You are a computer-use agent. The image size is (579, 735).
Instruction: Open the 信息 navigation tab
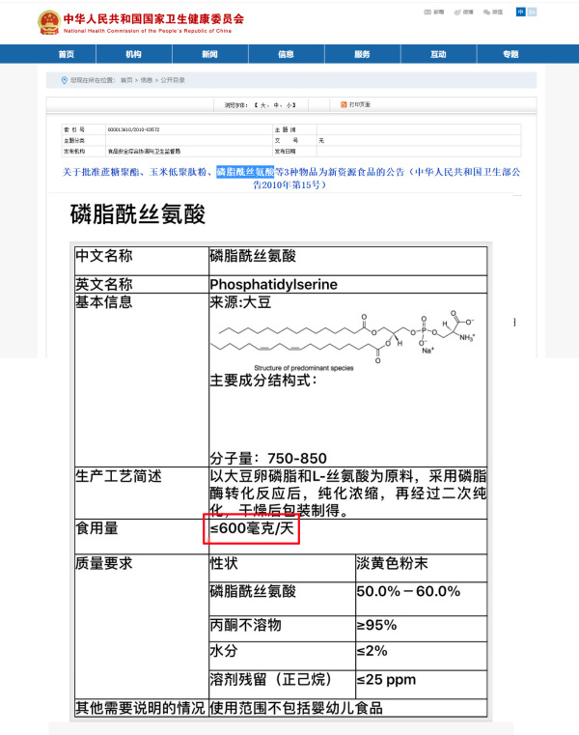click(286, 54)
